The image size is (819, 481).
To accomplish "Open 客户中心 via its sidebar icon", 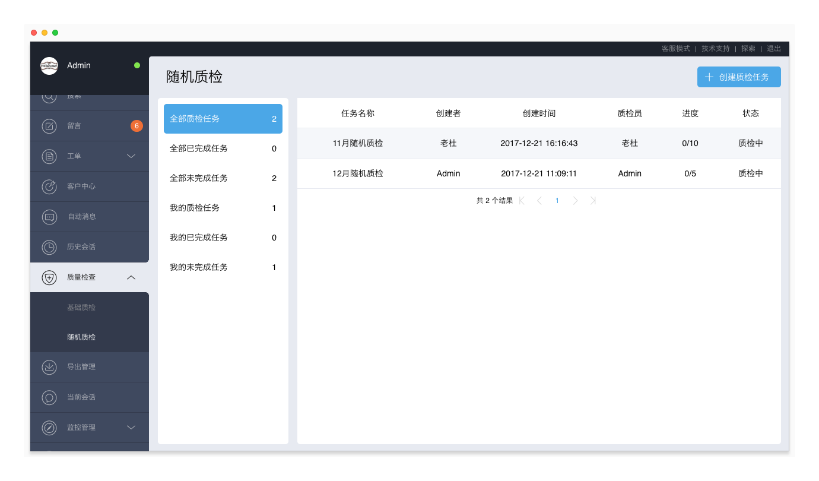I will point(49,186).
